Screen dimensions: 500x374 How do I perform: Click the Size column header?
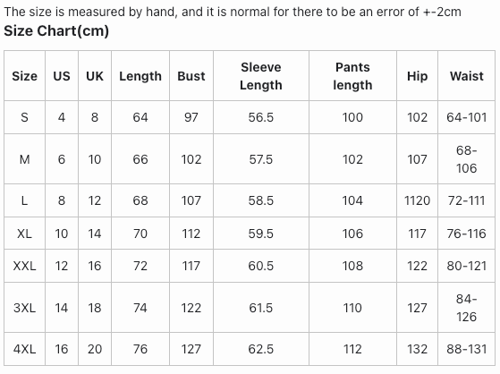(x=24, y=76)
